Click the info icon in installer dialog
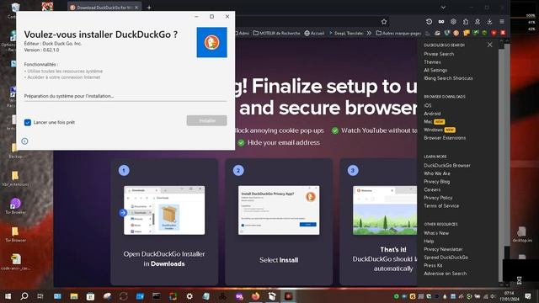This screenshot has width=539, height=303. coord(24,141)
